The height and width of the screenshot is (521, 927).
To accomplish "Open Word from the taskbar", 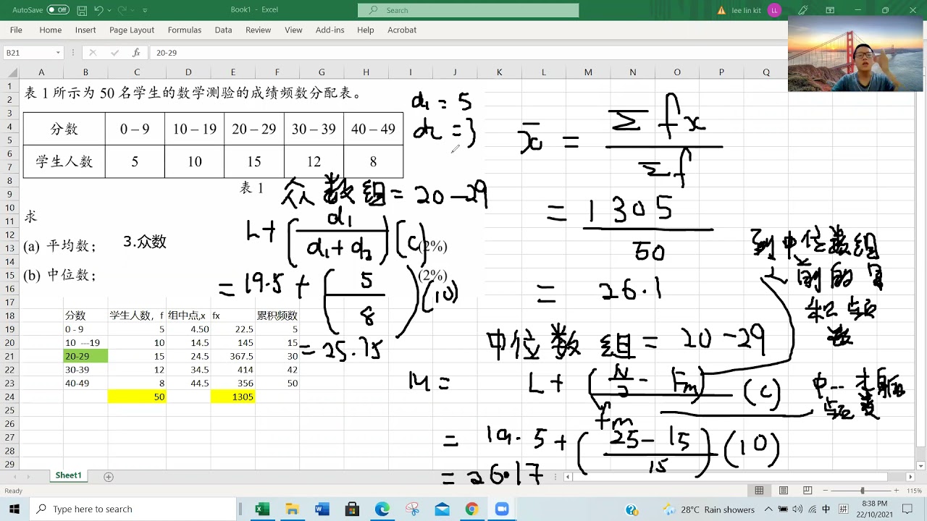I will point(322,509).
